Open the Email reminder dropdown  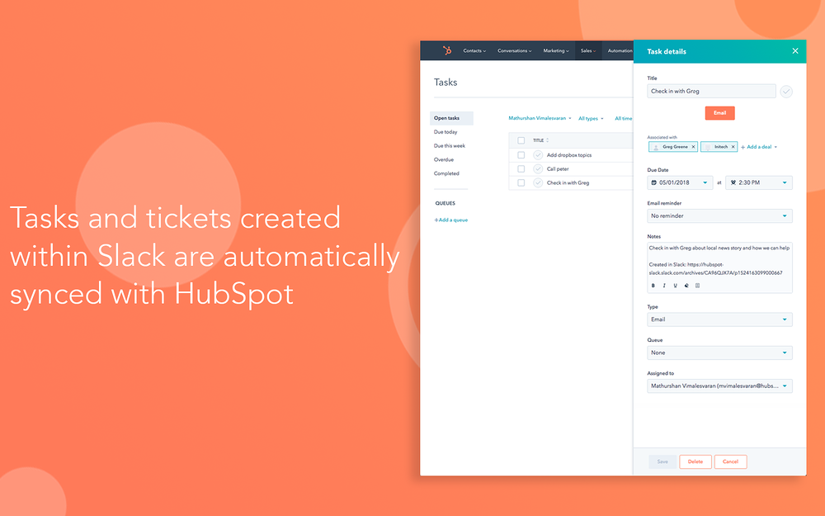tap(719, 215)
